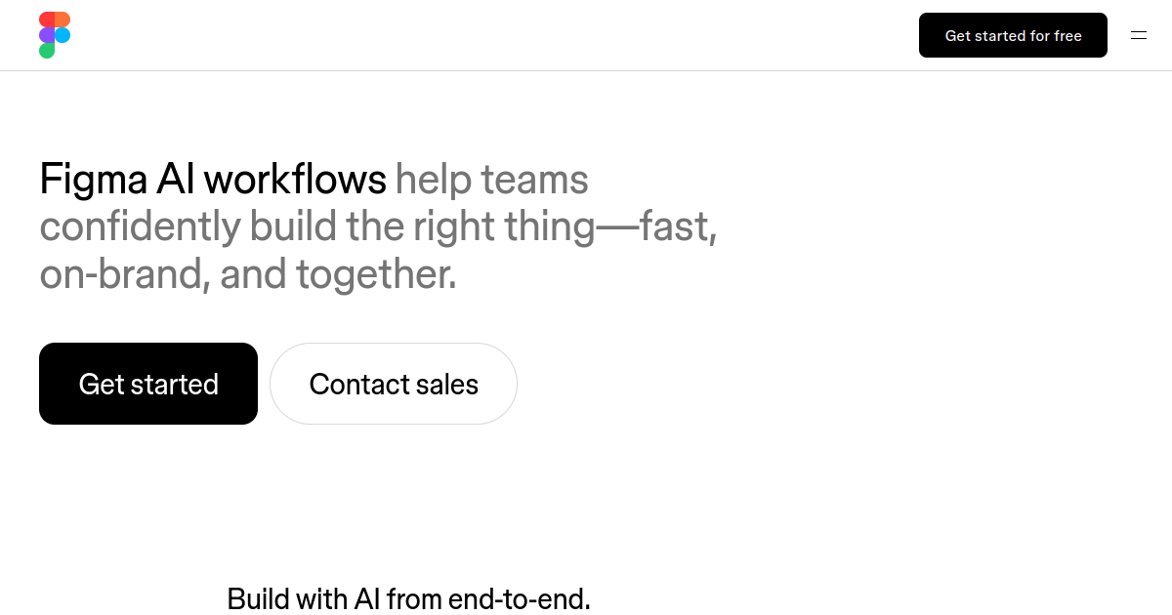Select the Contact sales outlined button
Image resolution: width=1172 pixels, height=615 pixels.
394,384
